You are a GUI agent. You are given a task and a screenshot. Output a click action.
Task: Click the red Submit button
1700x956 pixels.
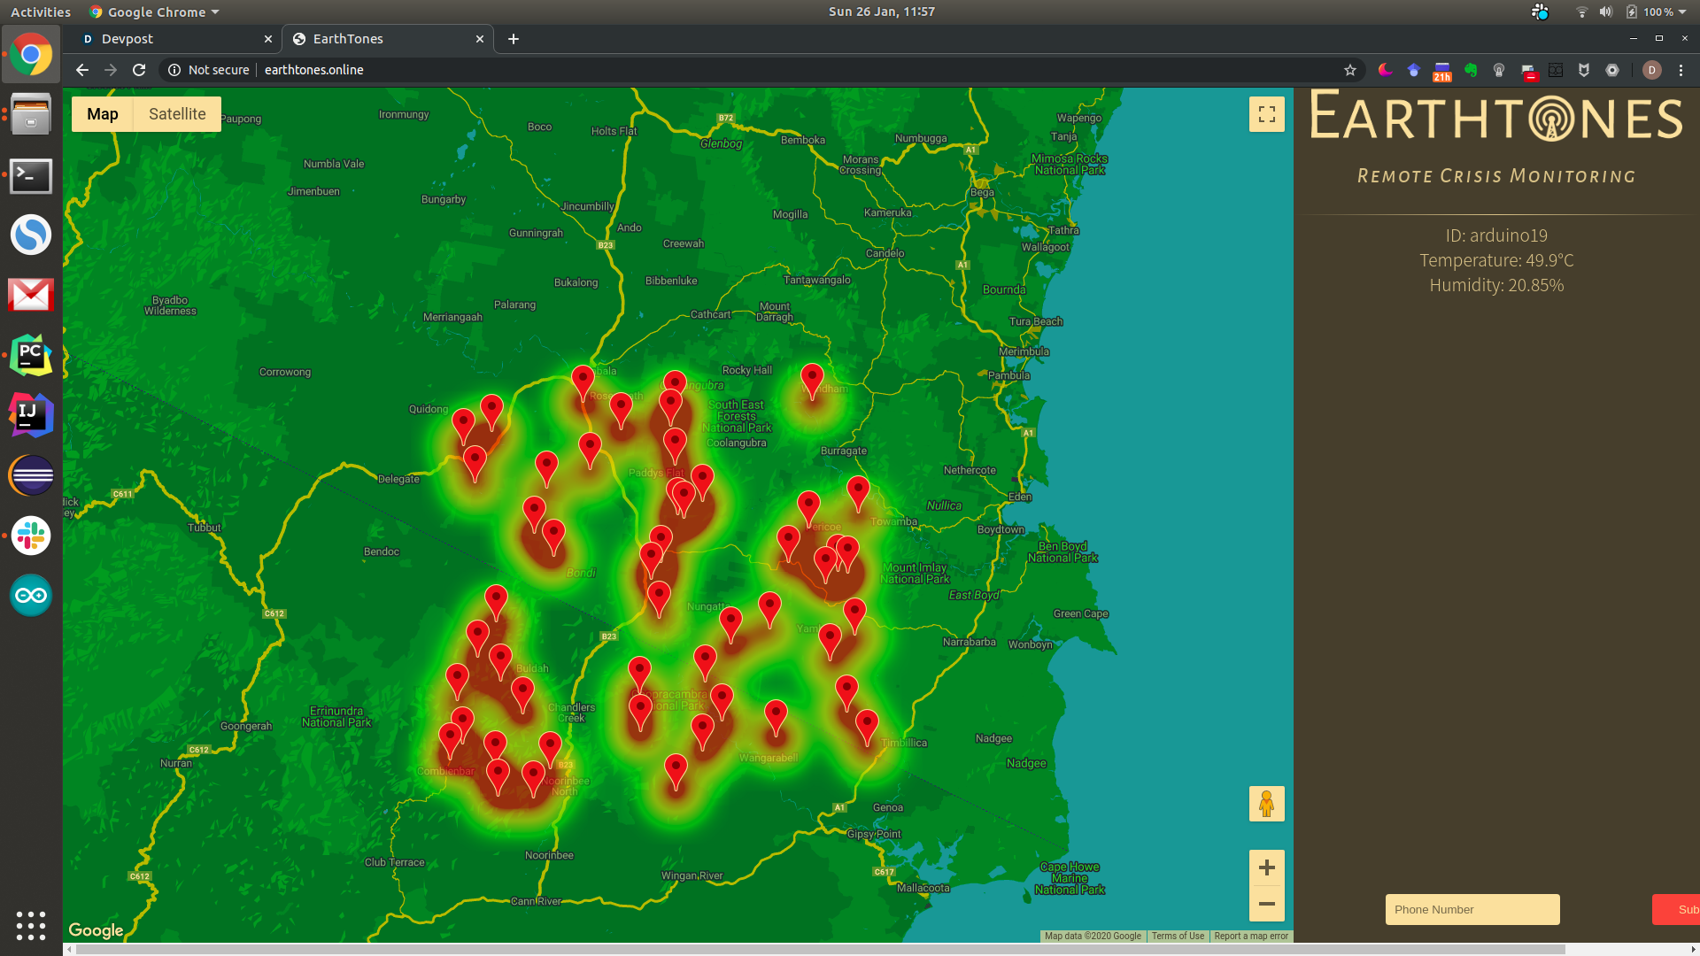(1678, 909)
